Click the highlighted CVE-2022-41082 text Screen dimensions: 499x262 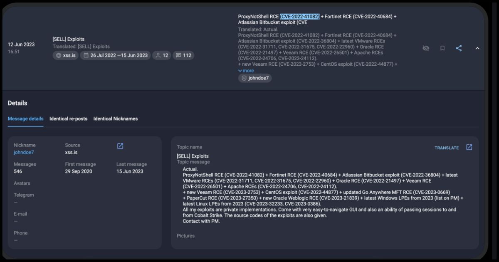pos(299,17)
